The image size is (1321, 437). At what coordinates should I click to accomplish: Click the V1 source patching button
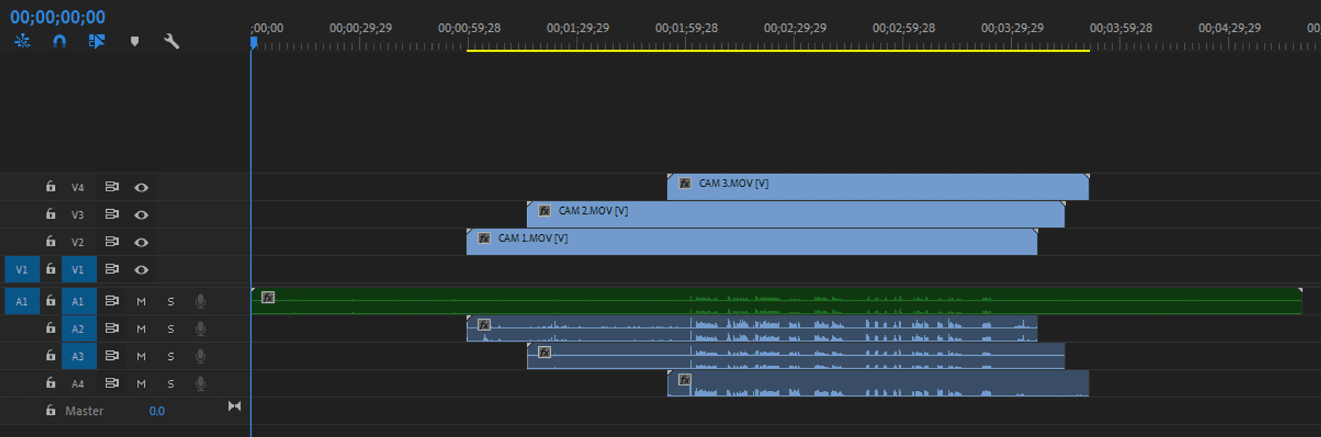tap(22, 270)
